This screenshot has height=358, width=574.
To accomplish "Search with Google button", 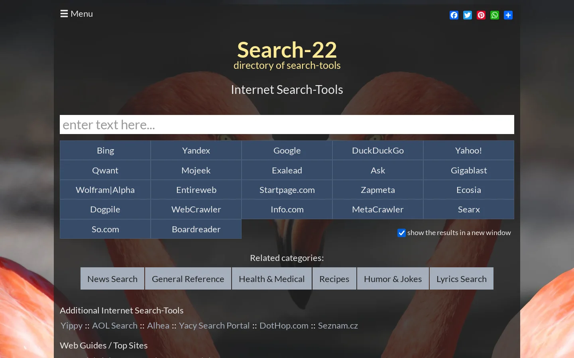I will pyautogui.click(x=287, y=150).
